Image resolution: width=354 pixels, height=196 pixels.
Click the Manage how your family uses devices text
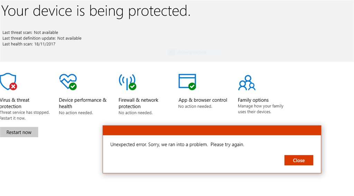[x=261, y=109]
